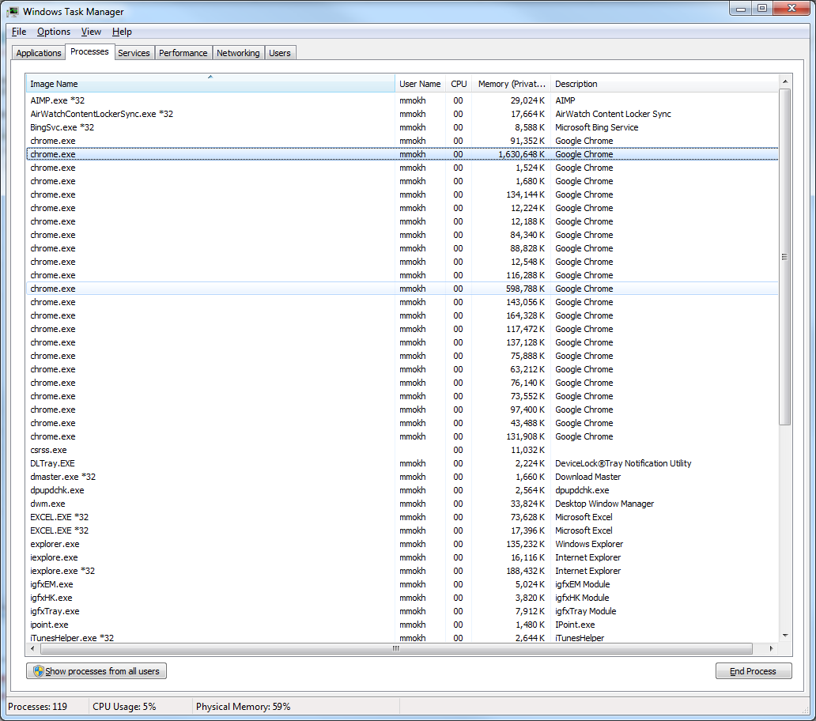
Task: Click CPU Usage: 5% status entry
Action: point(124,707)
